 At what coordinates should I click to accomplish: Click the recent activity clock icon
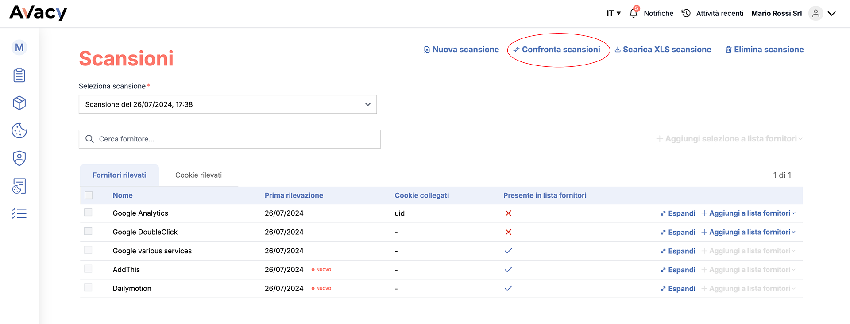click(686, 13)
